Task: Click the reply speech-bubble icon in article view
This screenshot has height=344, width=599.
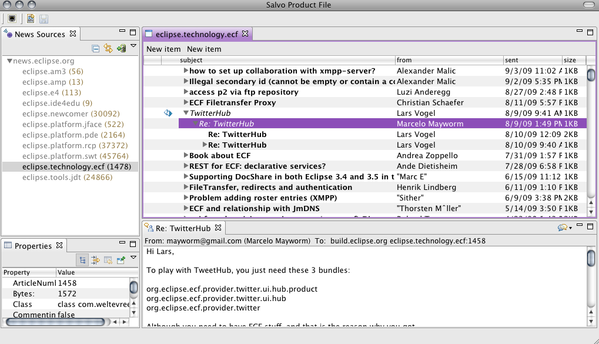Action: click(563, 228)
